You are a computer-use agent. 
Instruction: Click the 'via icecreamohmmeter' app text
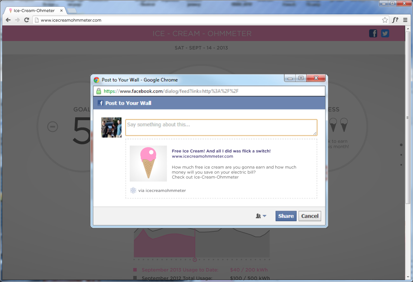coord(162,190)
